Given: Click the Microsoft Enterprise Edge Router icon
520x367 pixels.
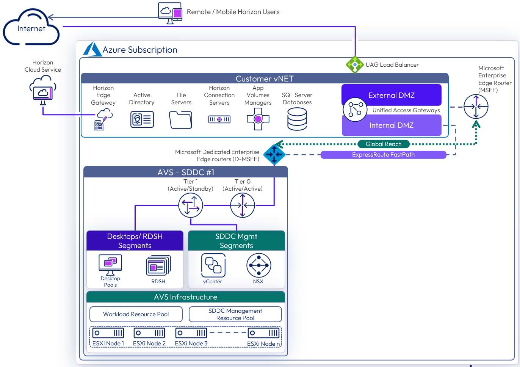Looking at the screenshot, I should (x=476, y=107).
